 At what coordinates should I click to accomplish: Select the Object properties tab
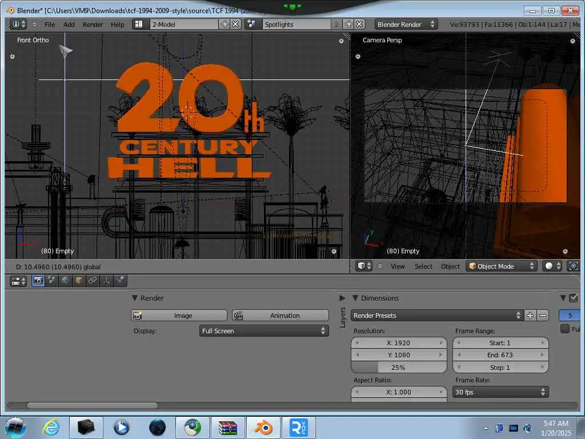(79, 280)
